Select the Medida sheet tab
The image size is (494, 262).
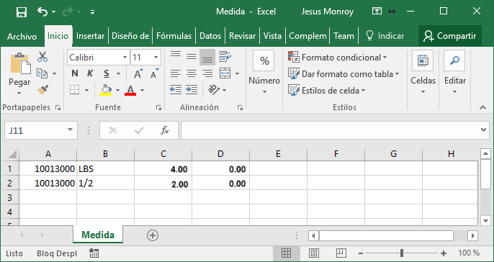coord(98,235)
